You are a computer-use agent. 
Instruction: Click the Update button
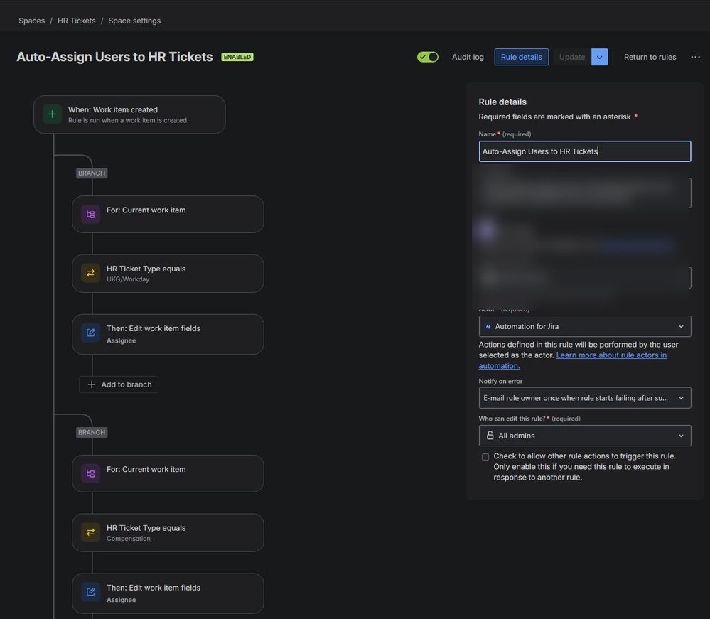(x=572, y=57)
